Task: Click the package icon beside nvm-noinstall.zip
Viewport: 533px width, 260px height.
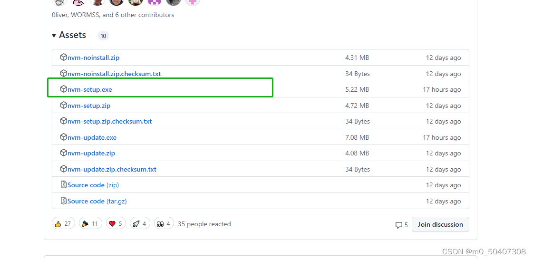Action: tap(63, 57)
